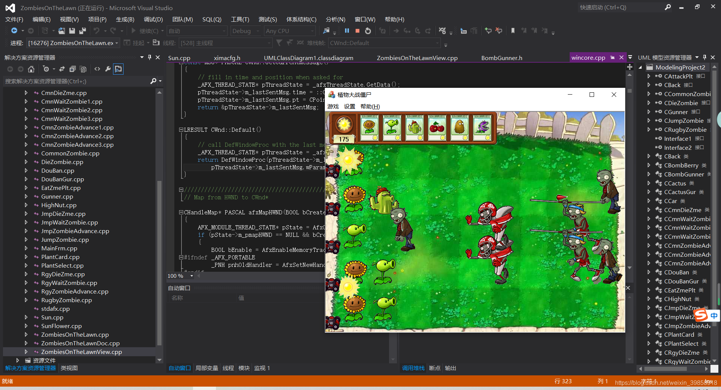Select Chomper seed card in game

coord(482,128)
